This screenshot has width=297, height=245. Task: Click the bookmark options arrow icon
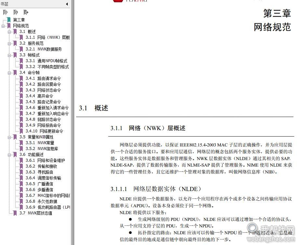click(26, 12)
